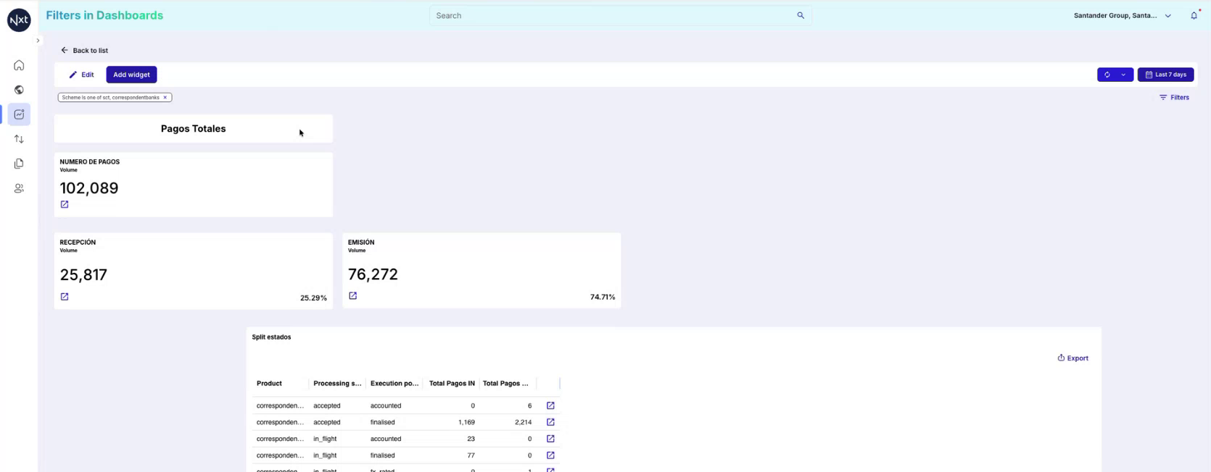Remove the Scheme filter chip
1211x472 pixels.
(x=165, y=97)
